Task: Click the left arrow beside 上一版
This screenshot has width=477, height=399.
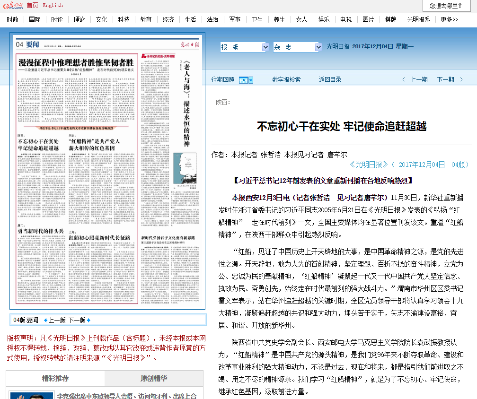Action: click(45, 320)
